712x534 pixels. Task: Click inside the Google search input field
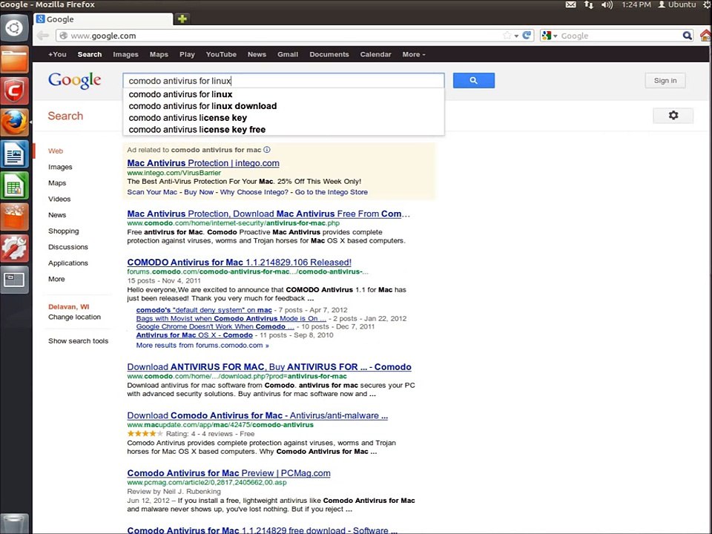pyautogui.click(x=283, y=80)
